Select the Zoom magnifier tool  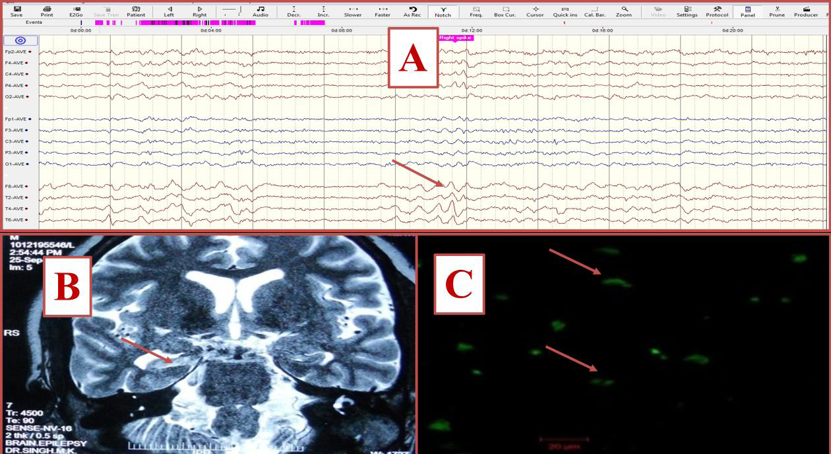click(x=624, y=11)
